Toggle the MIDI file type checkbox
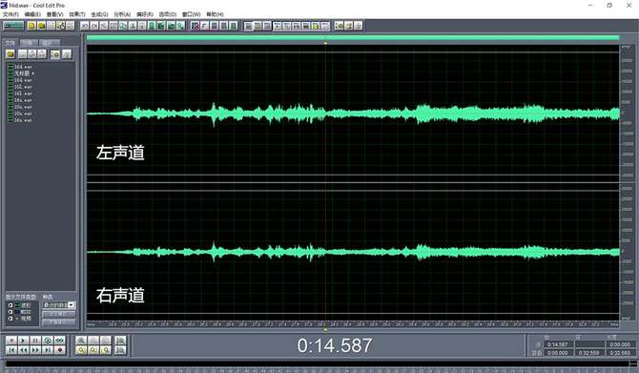Image resolution: width=639 pixels, height=373 pixels. [x=10, y=312]
